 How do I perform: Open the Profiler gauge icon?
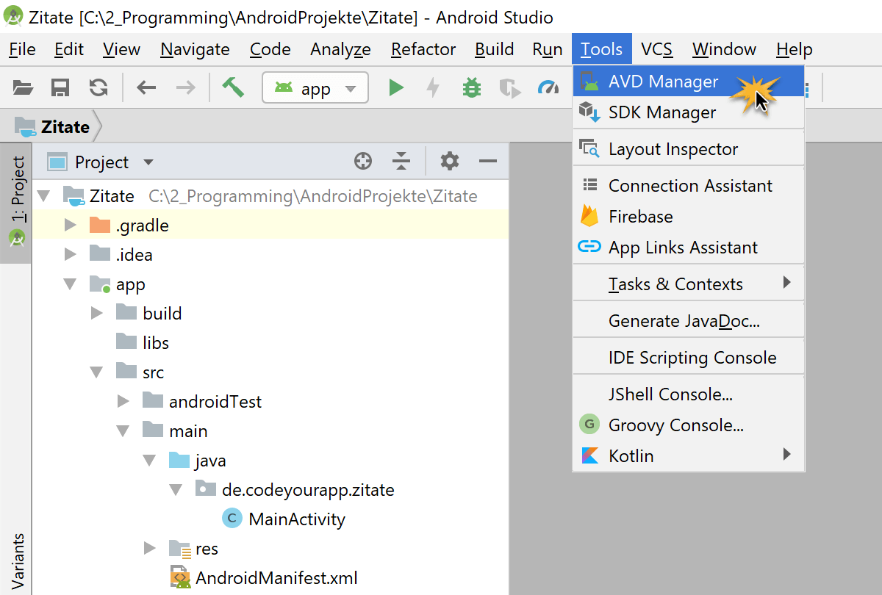tap(548, 88)
